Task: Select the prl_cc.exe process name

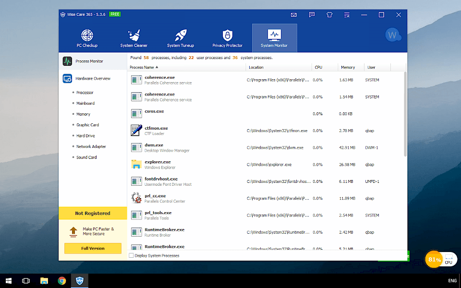Action: pos(155,196)
